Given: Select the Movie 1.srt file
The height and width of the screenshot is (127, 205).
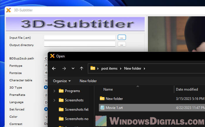Looking at the screenshot, I should tap(152, 108).
